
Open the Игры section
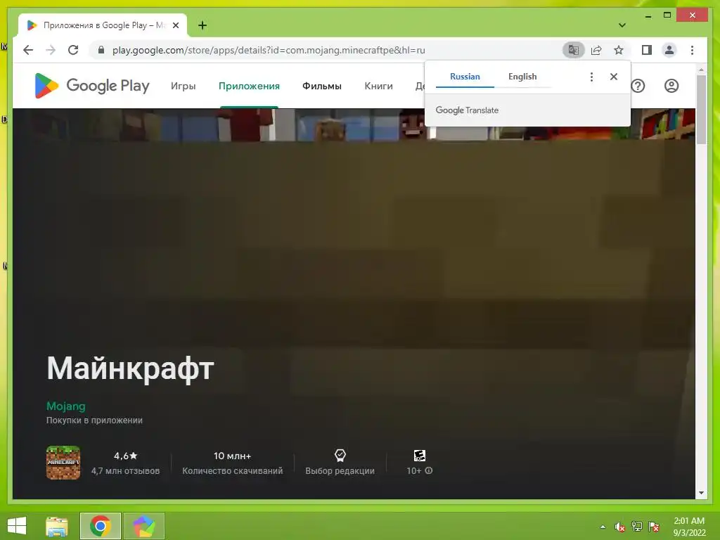click(x=184, y=86)
